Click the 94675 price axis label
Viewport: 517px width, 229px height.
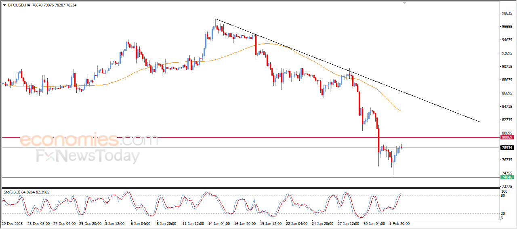pyautogui.click(x=507, y=40)
